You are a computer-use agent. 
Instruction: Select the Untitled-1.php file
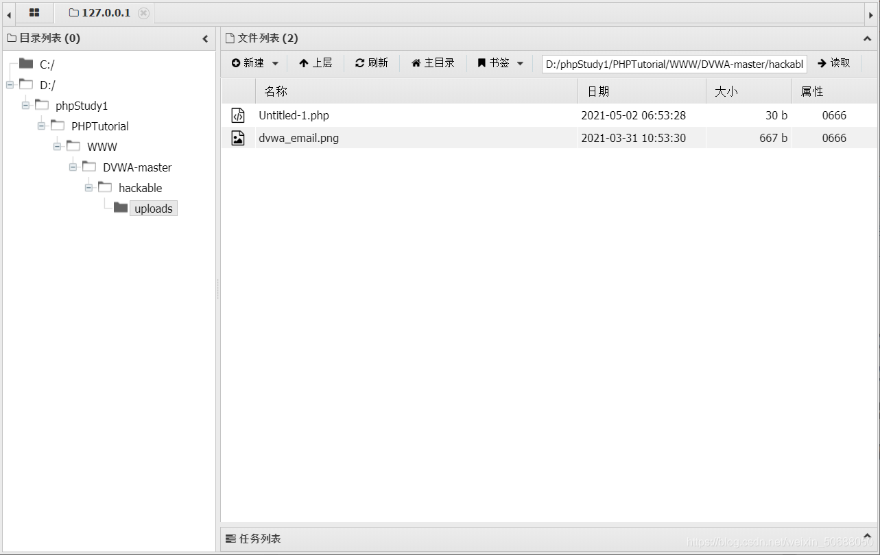tap(294, 116)
